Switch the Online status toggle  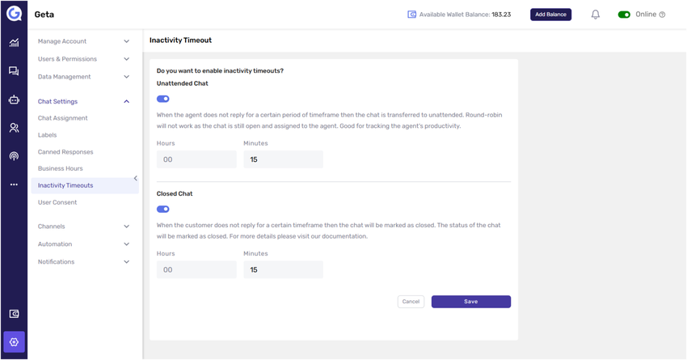(x=624, y=15)
